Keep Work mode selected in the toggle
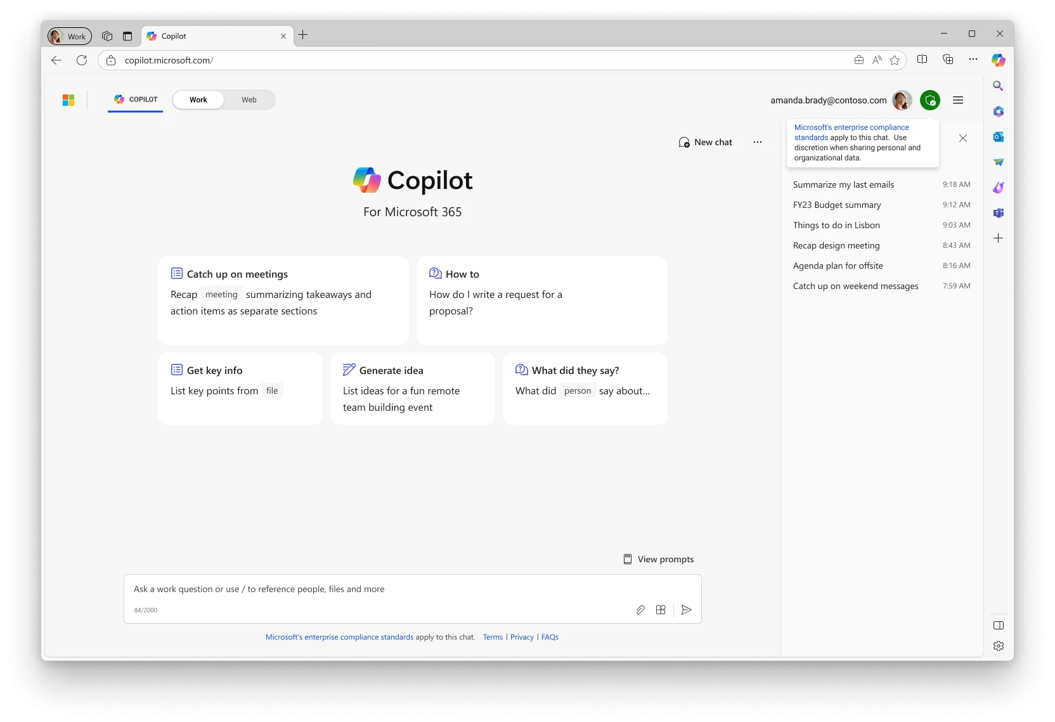 coord(198,100)
